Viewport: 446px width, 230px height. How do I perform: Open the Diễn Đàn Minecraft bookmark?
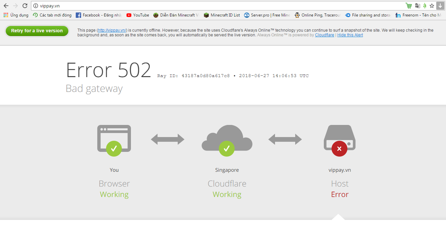click(176, 15)
